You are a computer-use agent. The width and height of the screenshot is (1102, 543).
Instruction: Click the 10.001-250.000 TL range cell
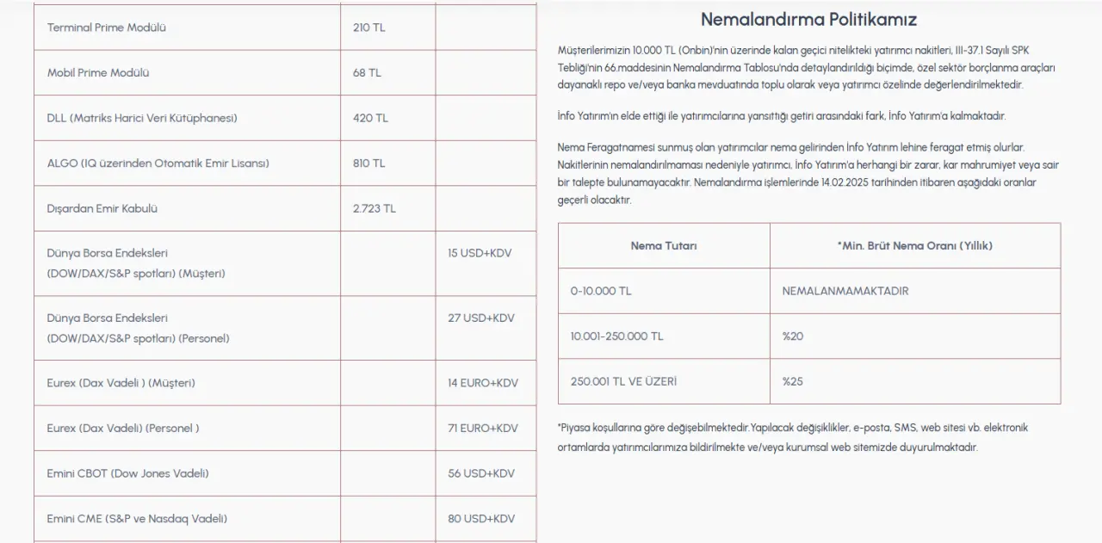coord(616,336)
